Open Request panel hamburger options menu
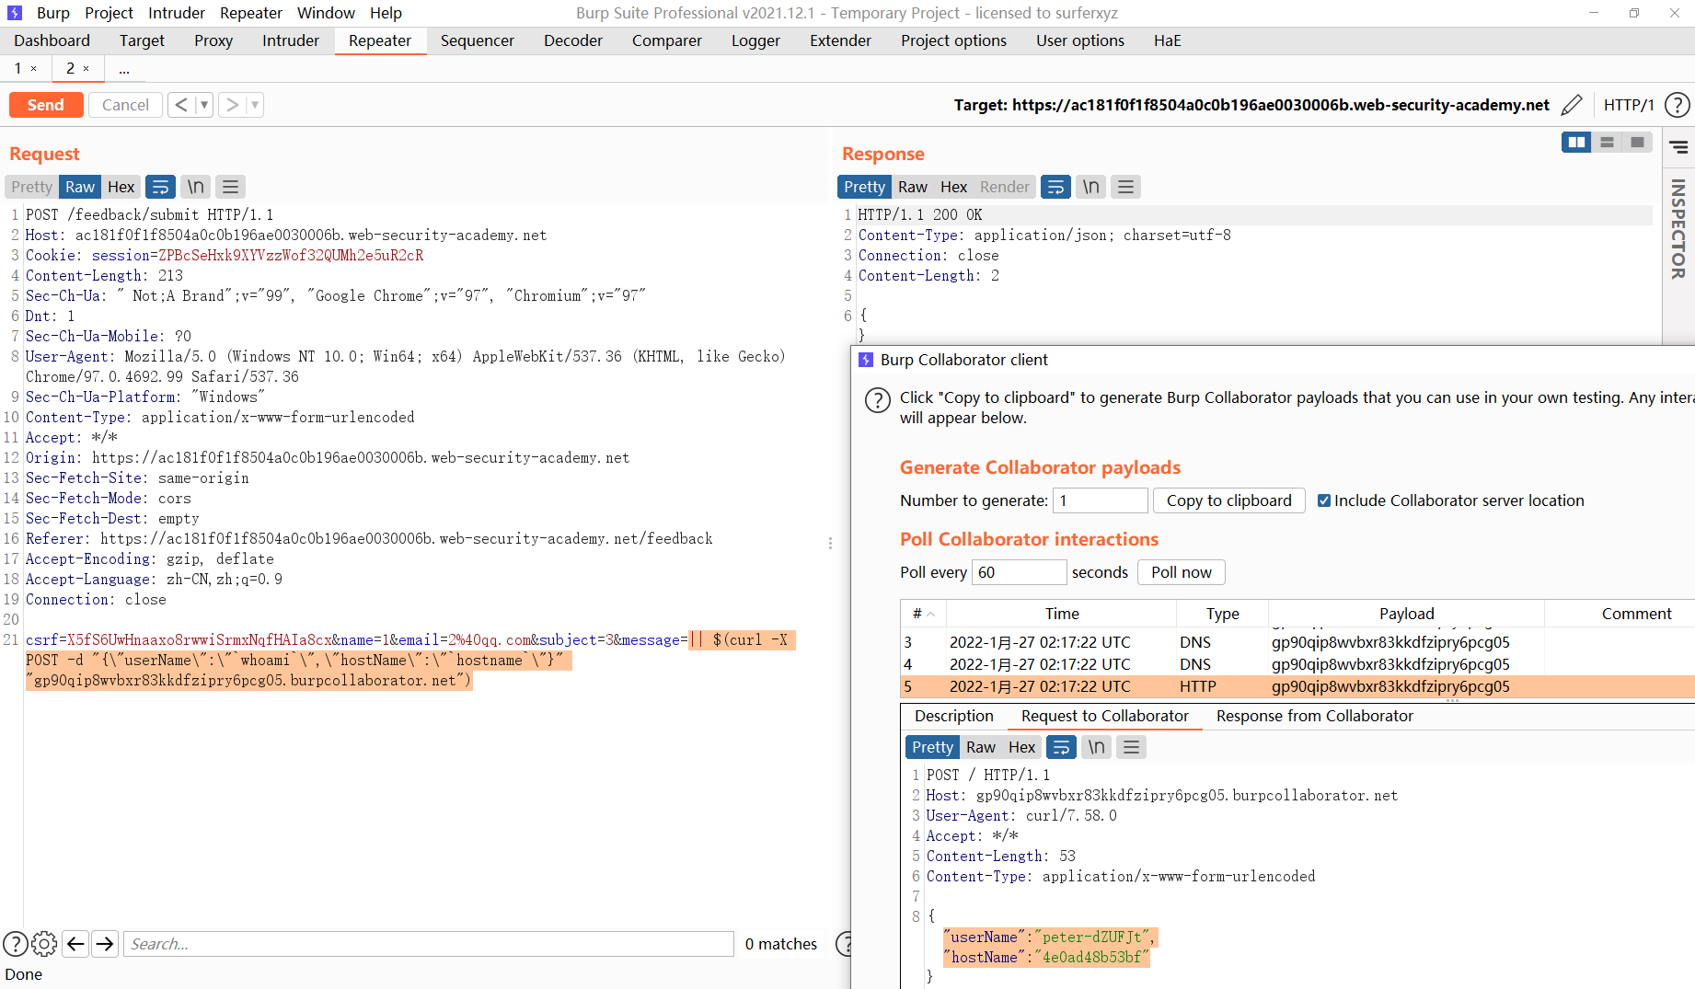The height and width of the screenshot is (989, 1695). tap(230, 187)
